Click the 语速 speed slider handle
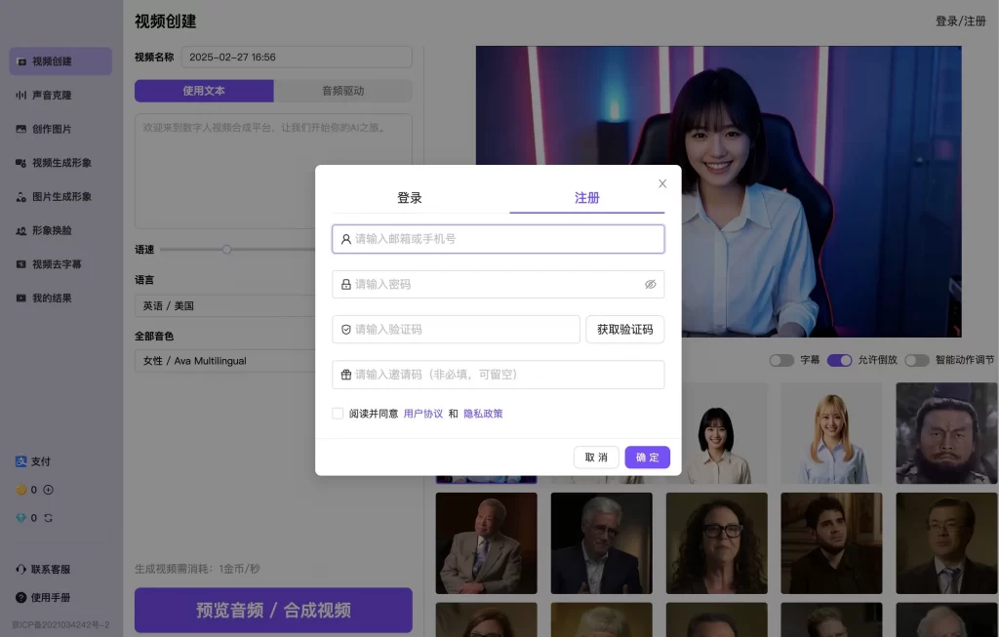 click(226, 249)
